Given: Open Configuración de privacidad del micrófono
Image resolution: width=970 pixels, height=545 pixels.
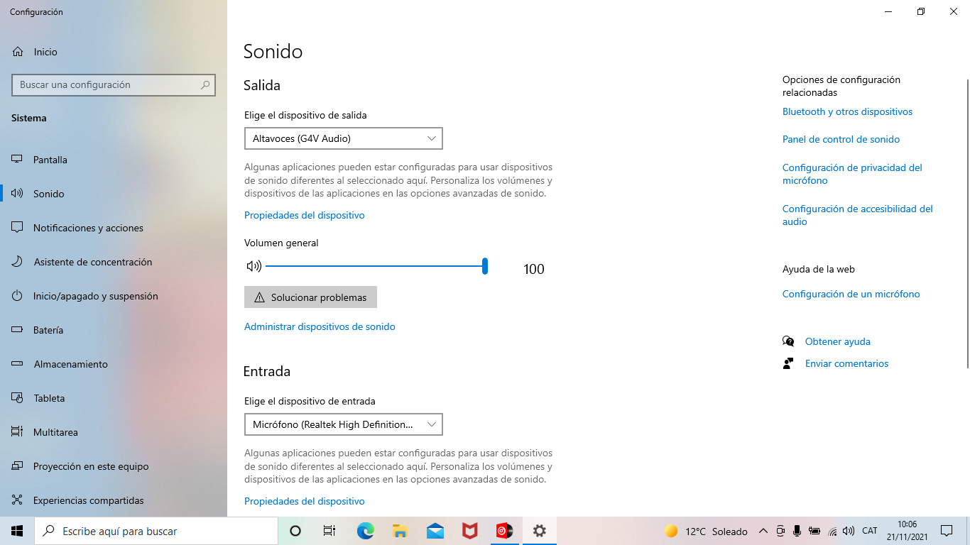Looking at the screenshot, I should coord(852,174).
